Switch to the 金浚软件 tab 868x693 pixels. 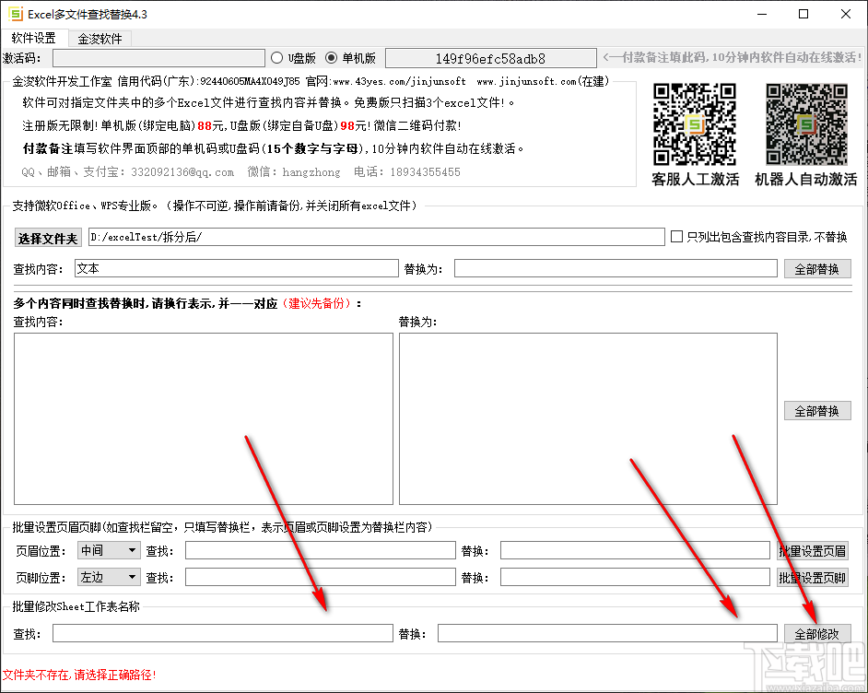[x=101, y=39]
